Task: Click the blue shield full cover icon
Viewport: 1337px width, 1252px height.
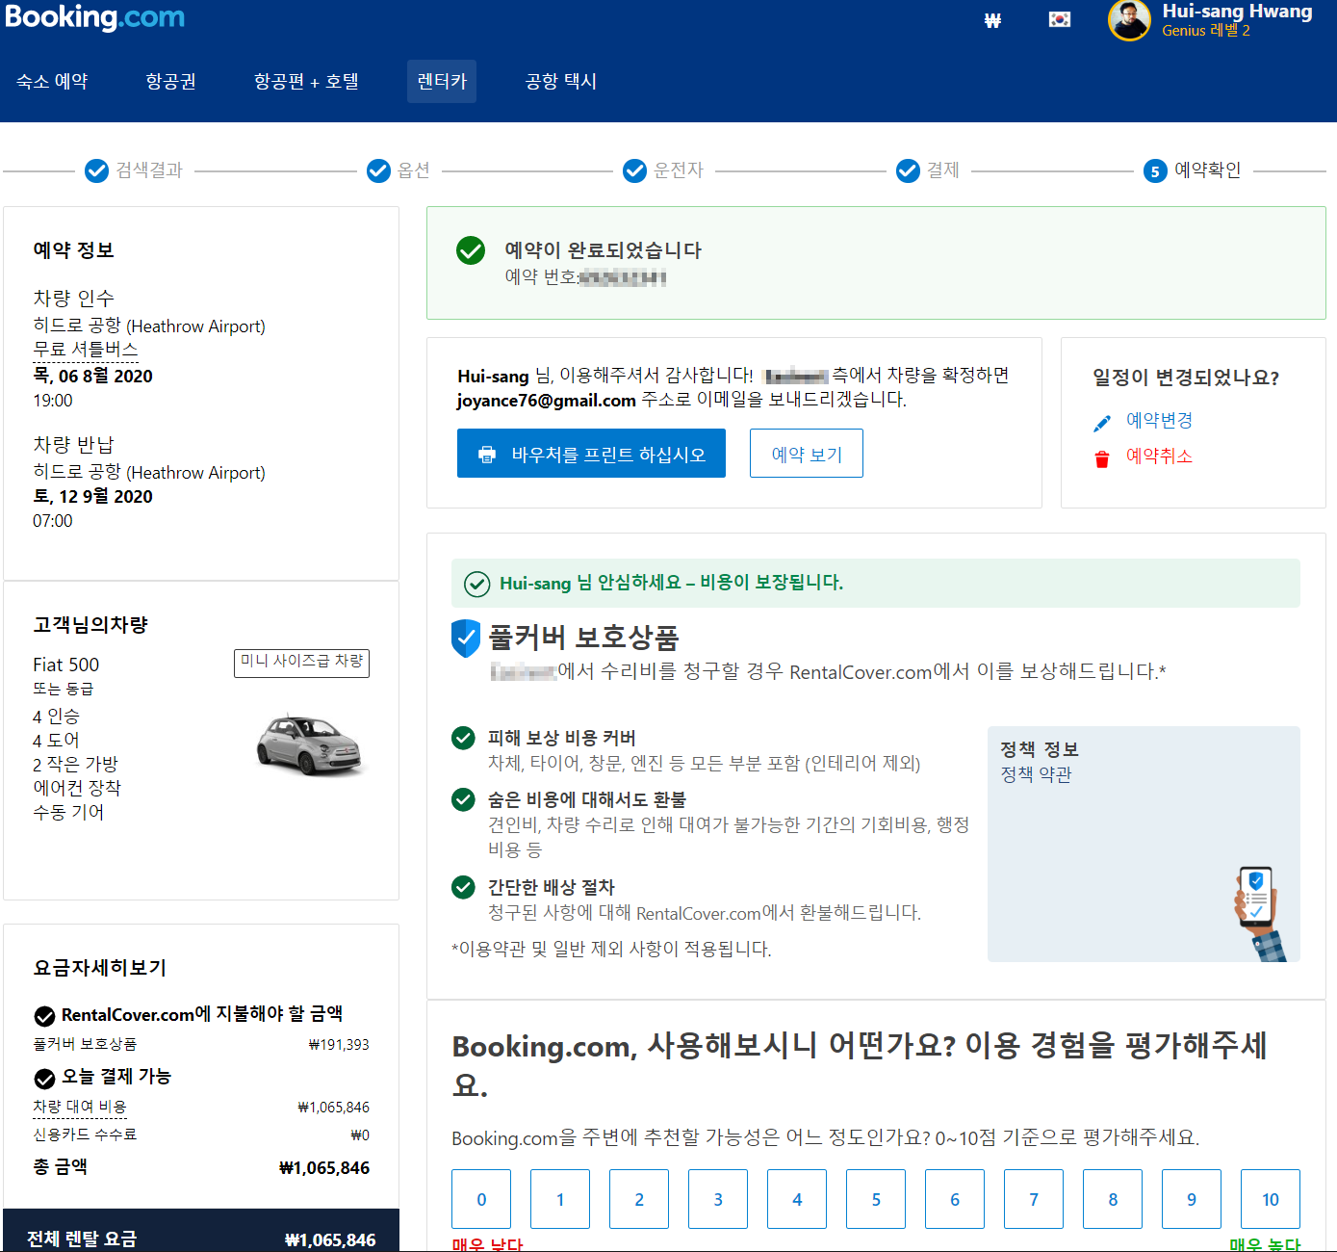Action: click(466, 639)
